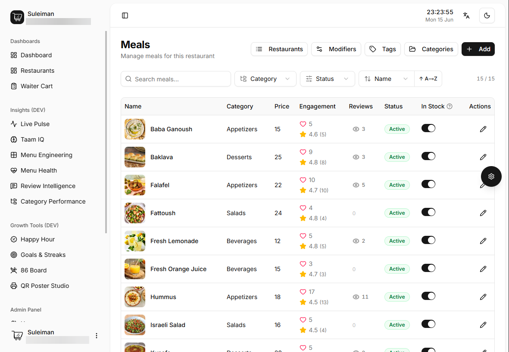Edit Fresh Orange Juice with pencil icon
Viewport: 509px width, 352px height.
click(483, 269)
